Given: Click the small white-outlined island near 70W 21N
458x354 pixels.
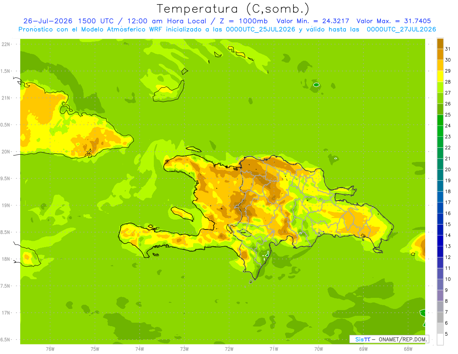Looking at the screenshot, I should coord(316,85).
